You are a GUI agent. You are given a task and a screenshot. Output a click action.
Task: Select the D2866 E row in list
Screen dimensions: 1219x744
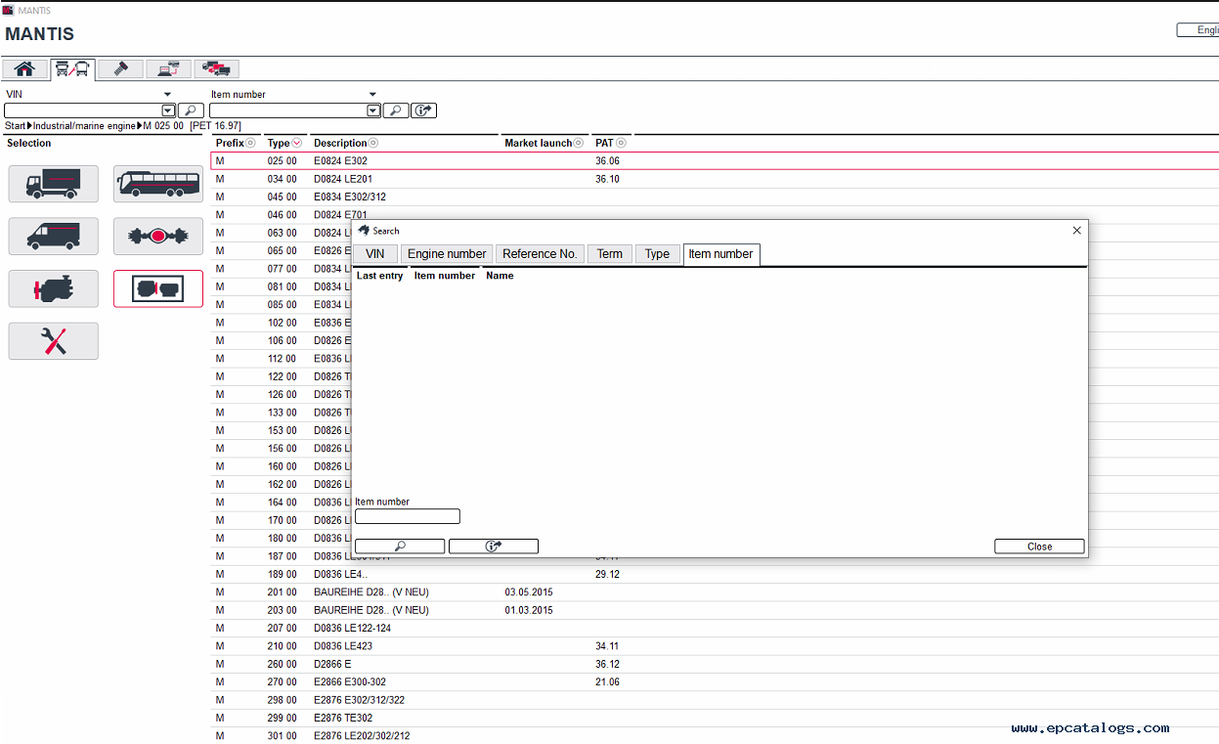click(x=332, y=664)
